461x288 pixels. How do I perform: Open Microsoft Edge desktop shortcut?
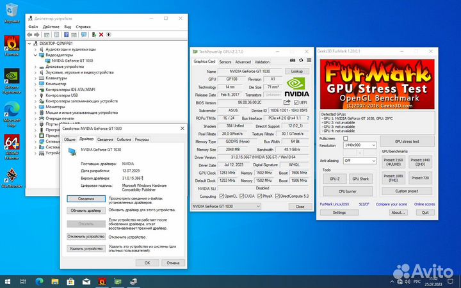(12, 114)
